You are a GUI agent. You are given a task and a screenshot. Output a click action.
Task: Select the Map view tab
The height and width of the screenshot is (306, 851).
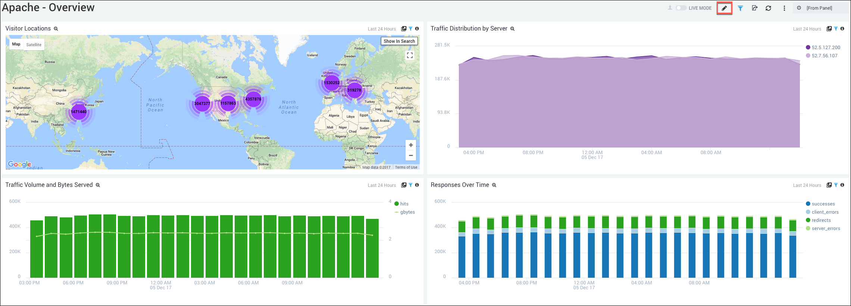tap(16, 44)
